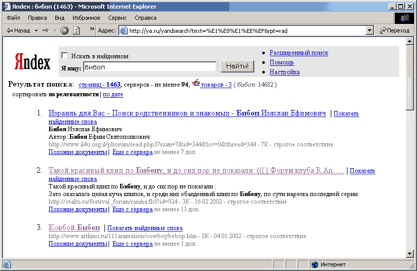Click the vertical scrollbar down arrow
This screenshot has height=271, width=417.
[409, 254]
